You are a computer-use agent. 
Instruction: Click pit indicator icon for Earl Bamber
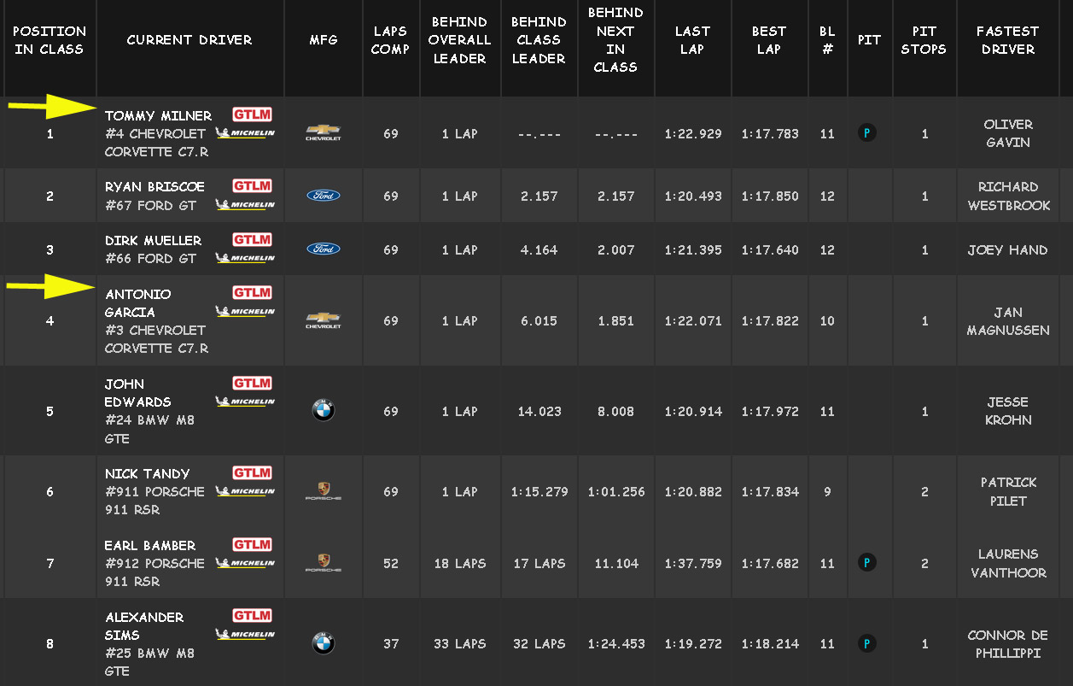click(x=866, y=563)
